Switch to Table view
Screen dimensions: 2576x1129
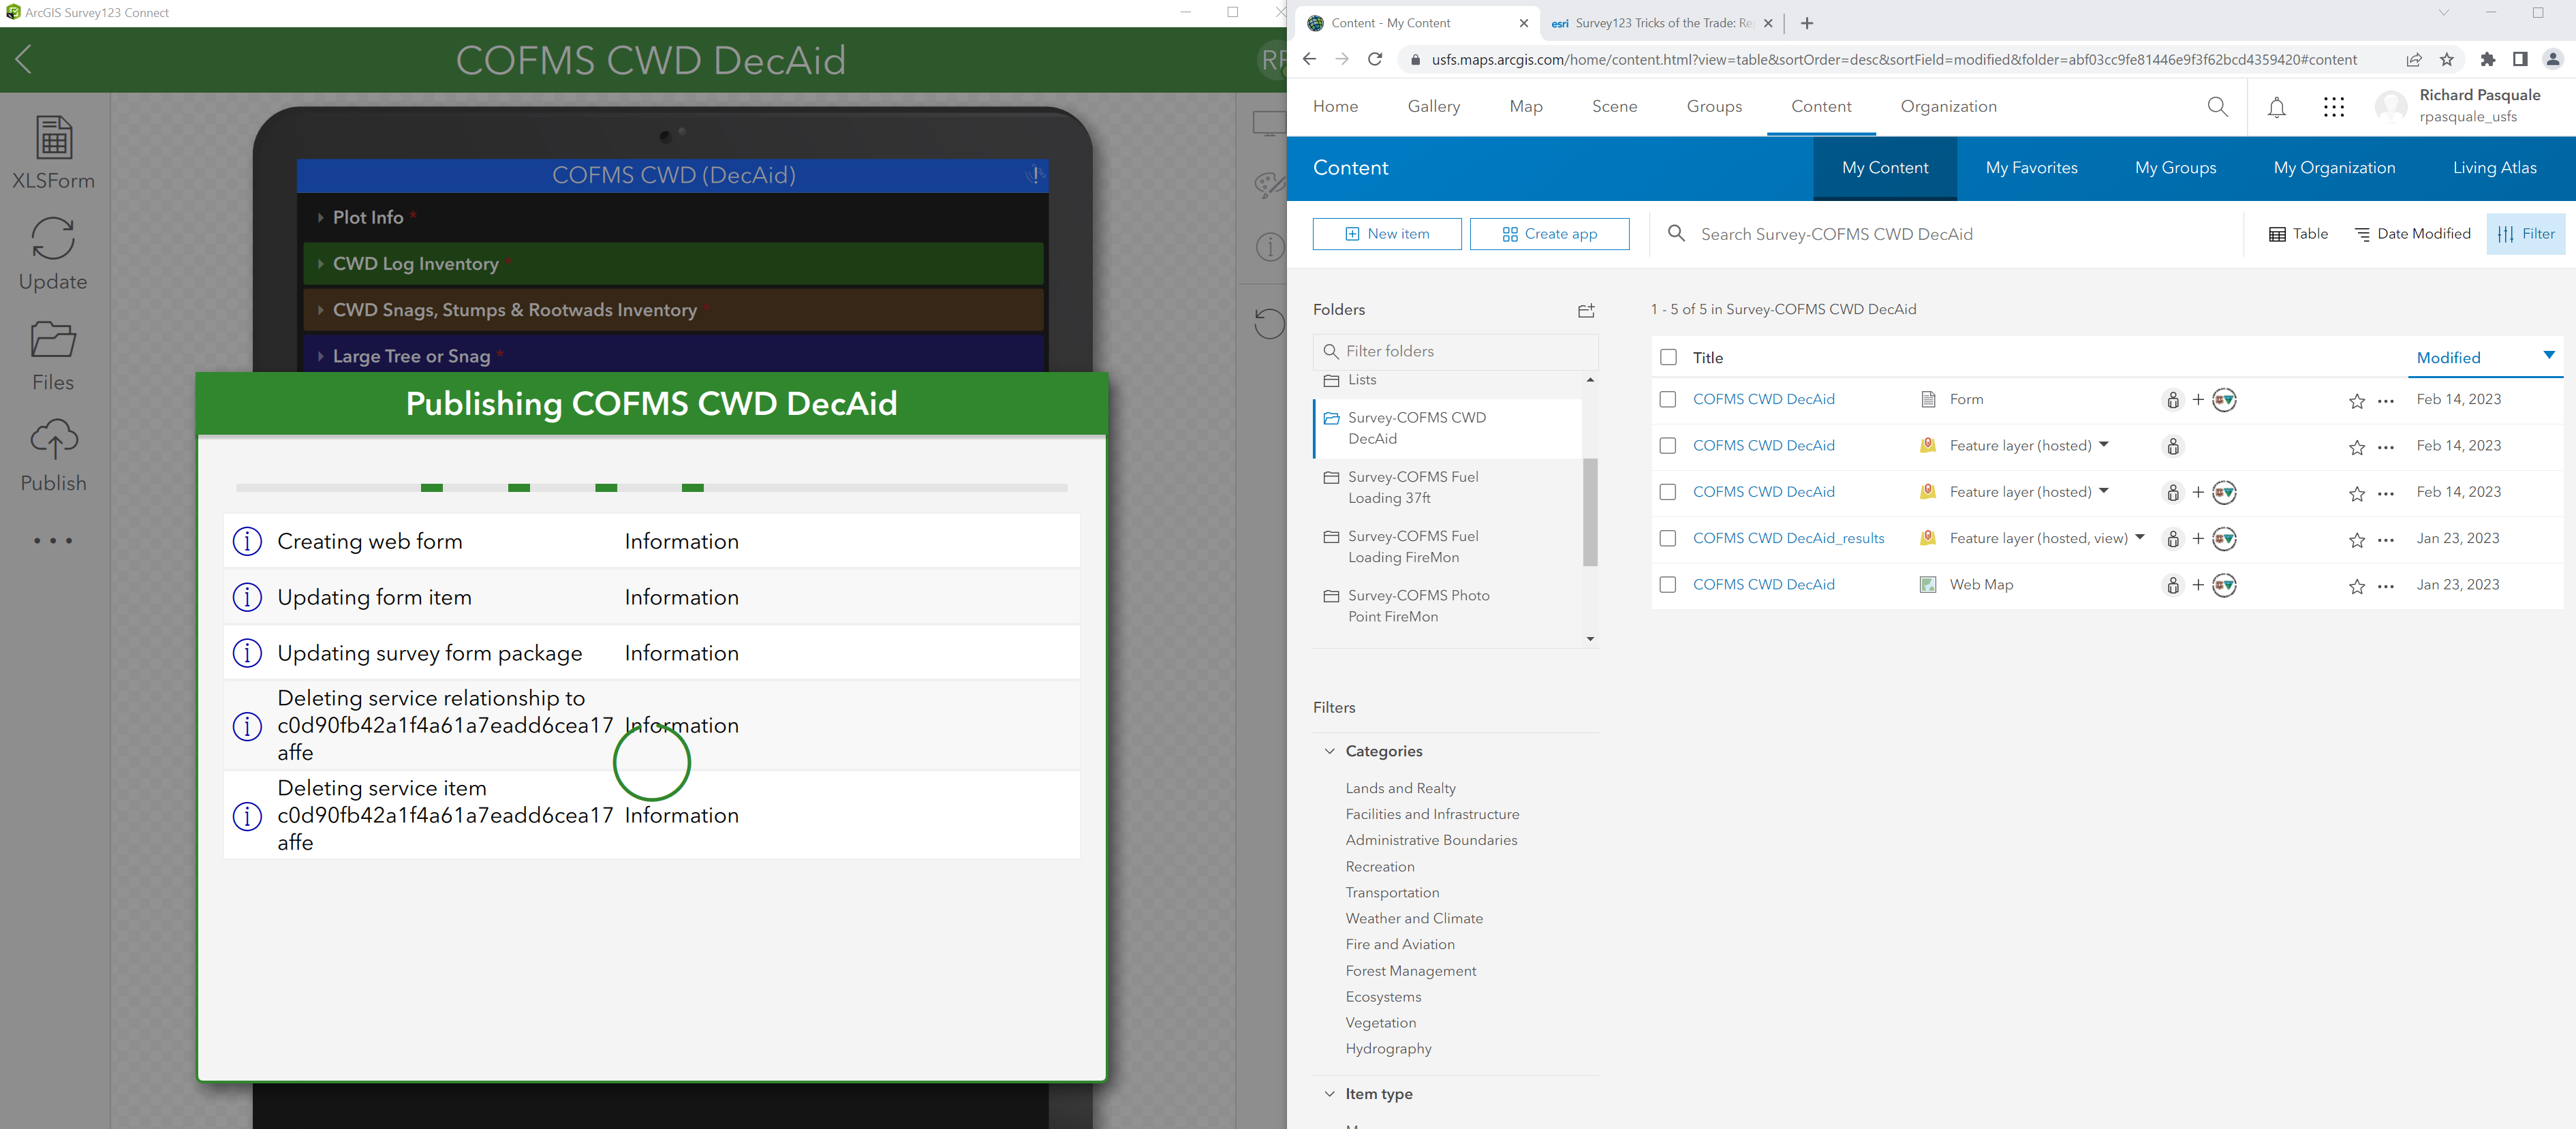click(2298, 234)
